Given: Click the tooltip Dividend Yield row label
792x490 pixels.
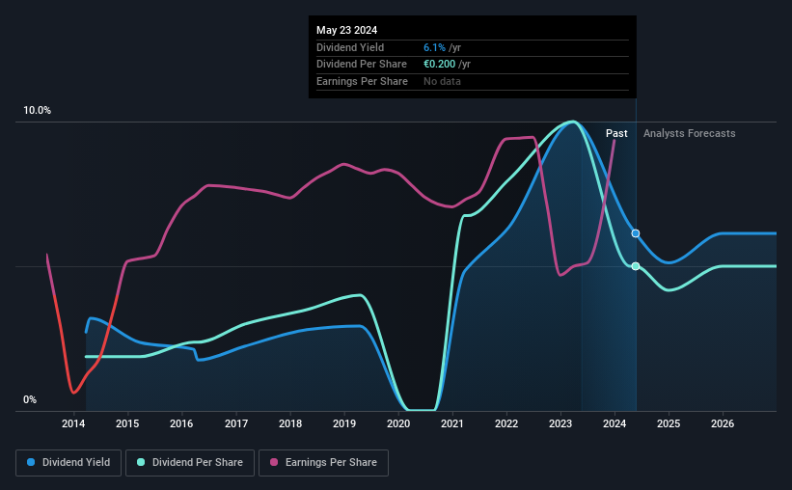Looking at the screenshot, I should 350,47.
